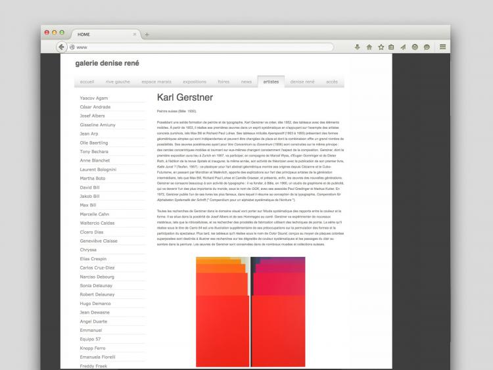Open artist Laurent Bolognini
Screen dimensions: 493x370
98,170
